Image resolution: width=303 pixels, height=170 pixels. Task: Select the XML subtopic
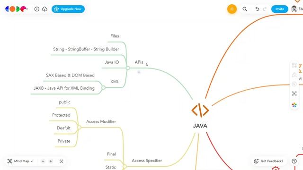[115, 82]
